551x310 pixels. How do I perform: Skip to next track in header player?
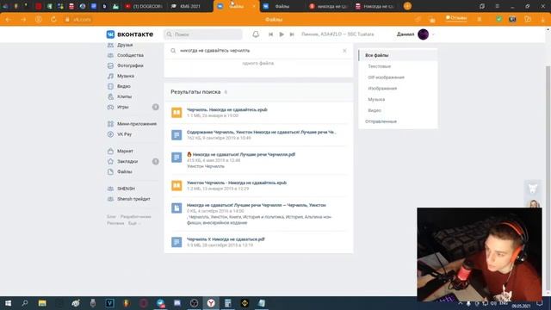[x=292, y=34]
